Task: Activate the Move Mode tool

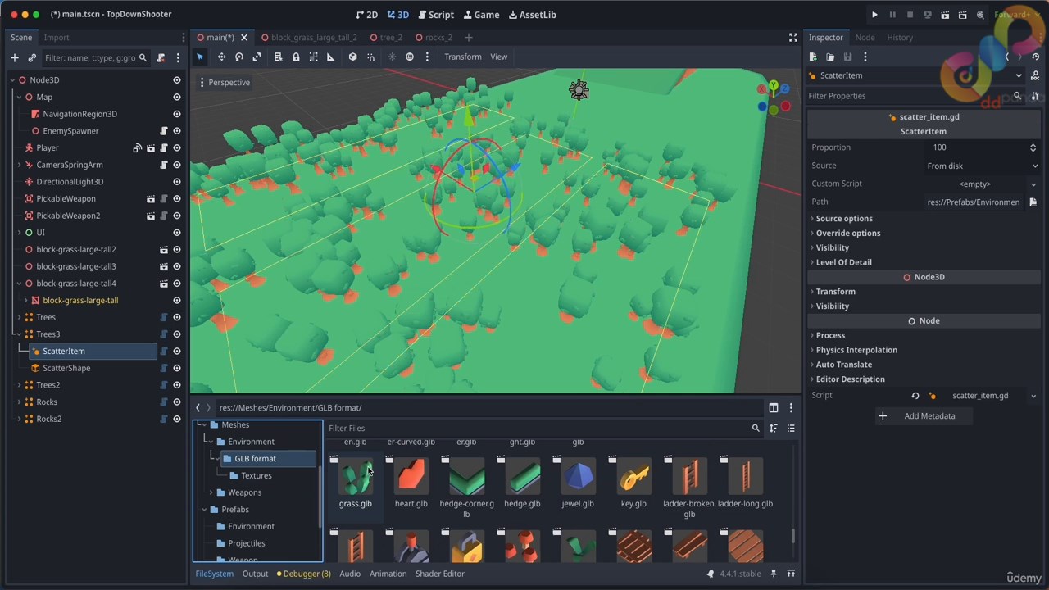Action: 221,57
